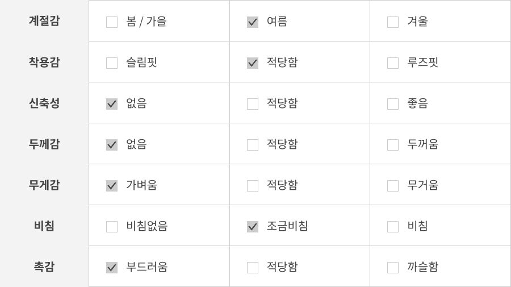This screenshot has width=511, height=287.
Task: Tick the 무거움 checkbox
Action: (x=393, y=186)
